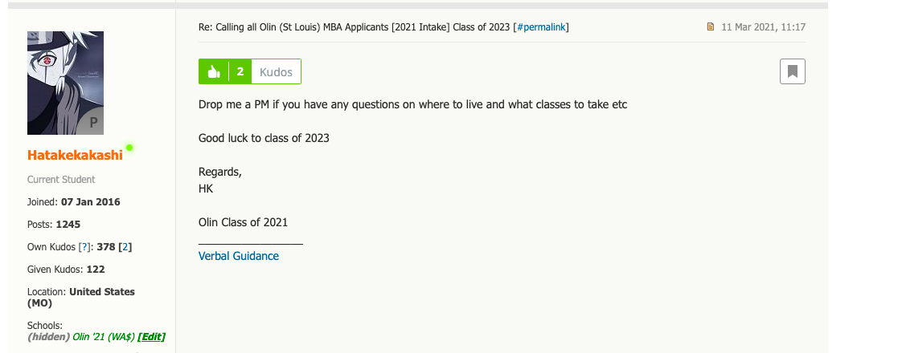Click the Posts count 1245
Image resolution: width=898 pixels, height=353 pixels.
(68, 225)
